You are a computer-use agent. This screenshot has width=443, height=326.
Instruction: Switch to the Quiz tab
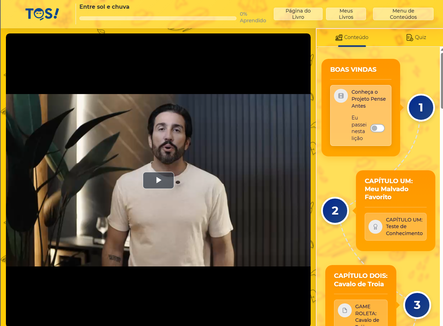tap(416, 38)
